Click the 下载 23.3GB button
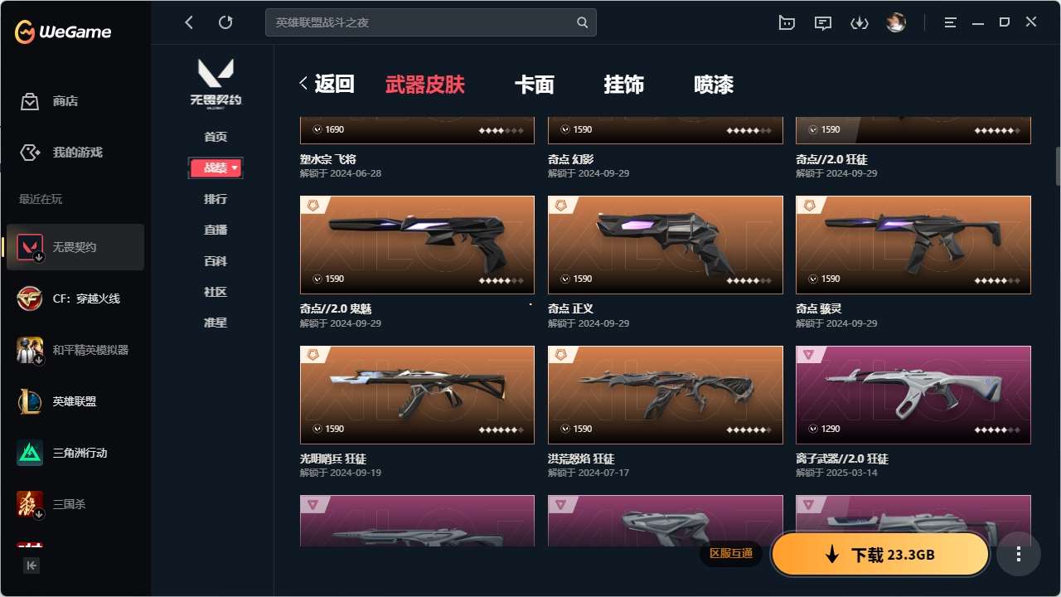The image size is (1061, 597). click(x=880, y=554)
